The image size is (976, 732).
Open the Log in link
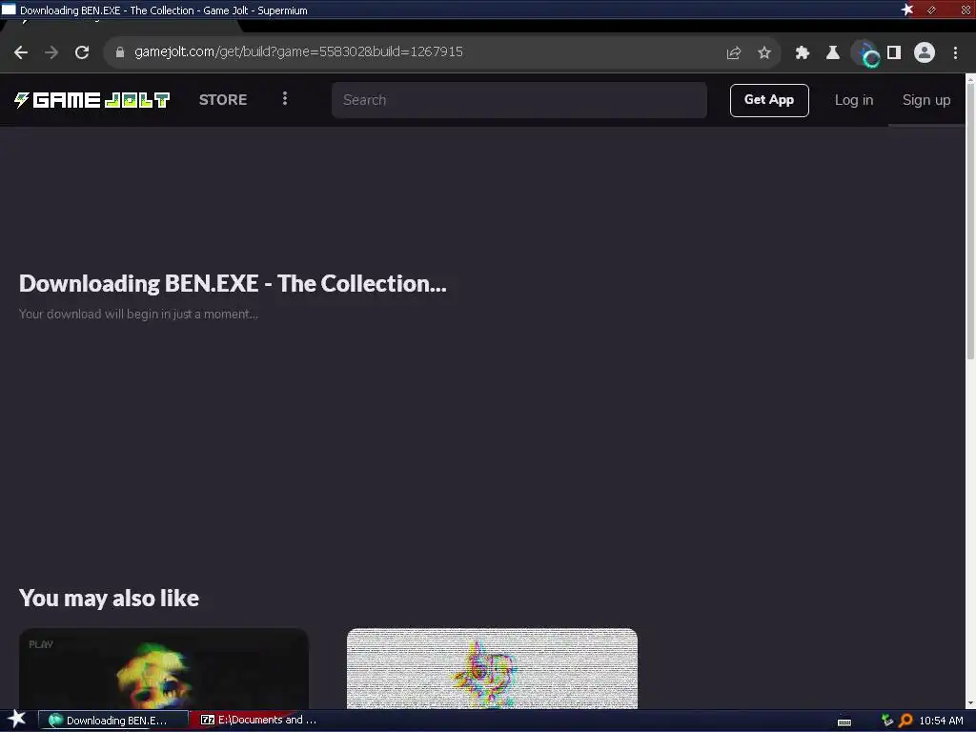(854, 100)
